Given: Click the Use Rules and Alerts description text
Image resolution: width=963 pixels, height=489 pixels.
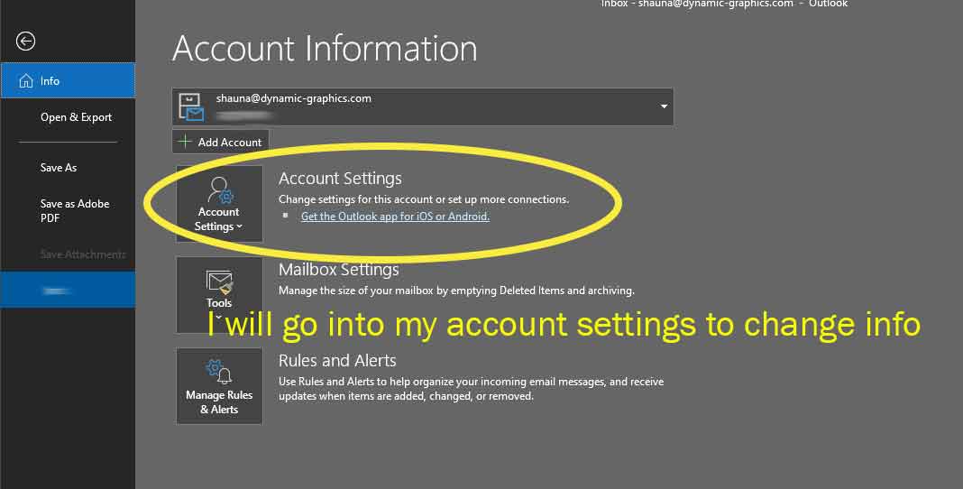Looking at the screenshot, I should pyautogui.click(x=471, y=389).
